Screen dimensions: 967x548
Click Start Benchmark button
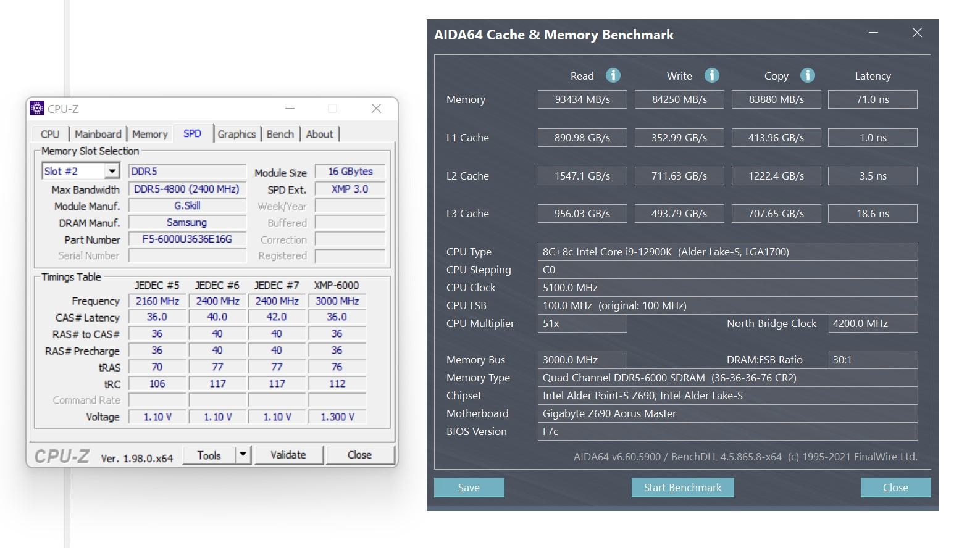tap(682, 488)
